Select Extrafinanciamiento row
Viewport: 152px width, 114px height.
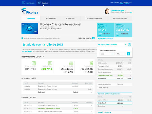tap(115, 72)
